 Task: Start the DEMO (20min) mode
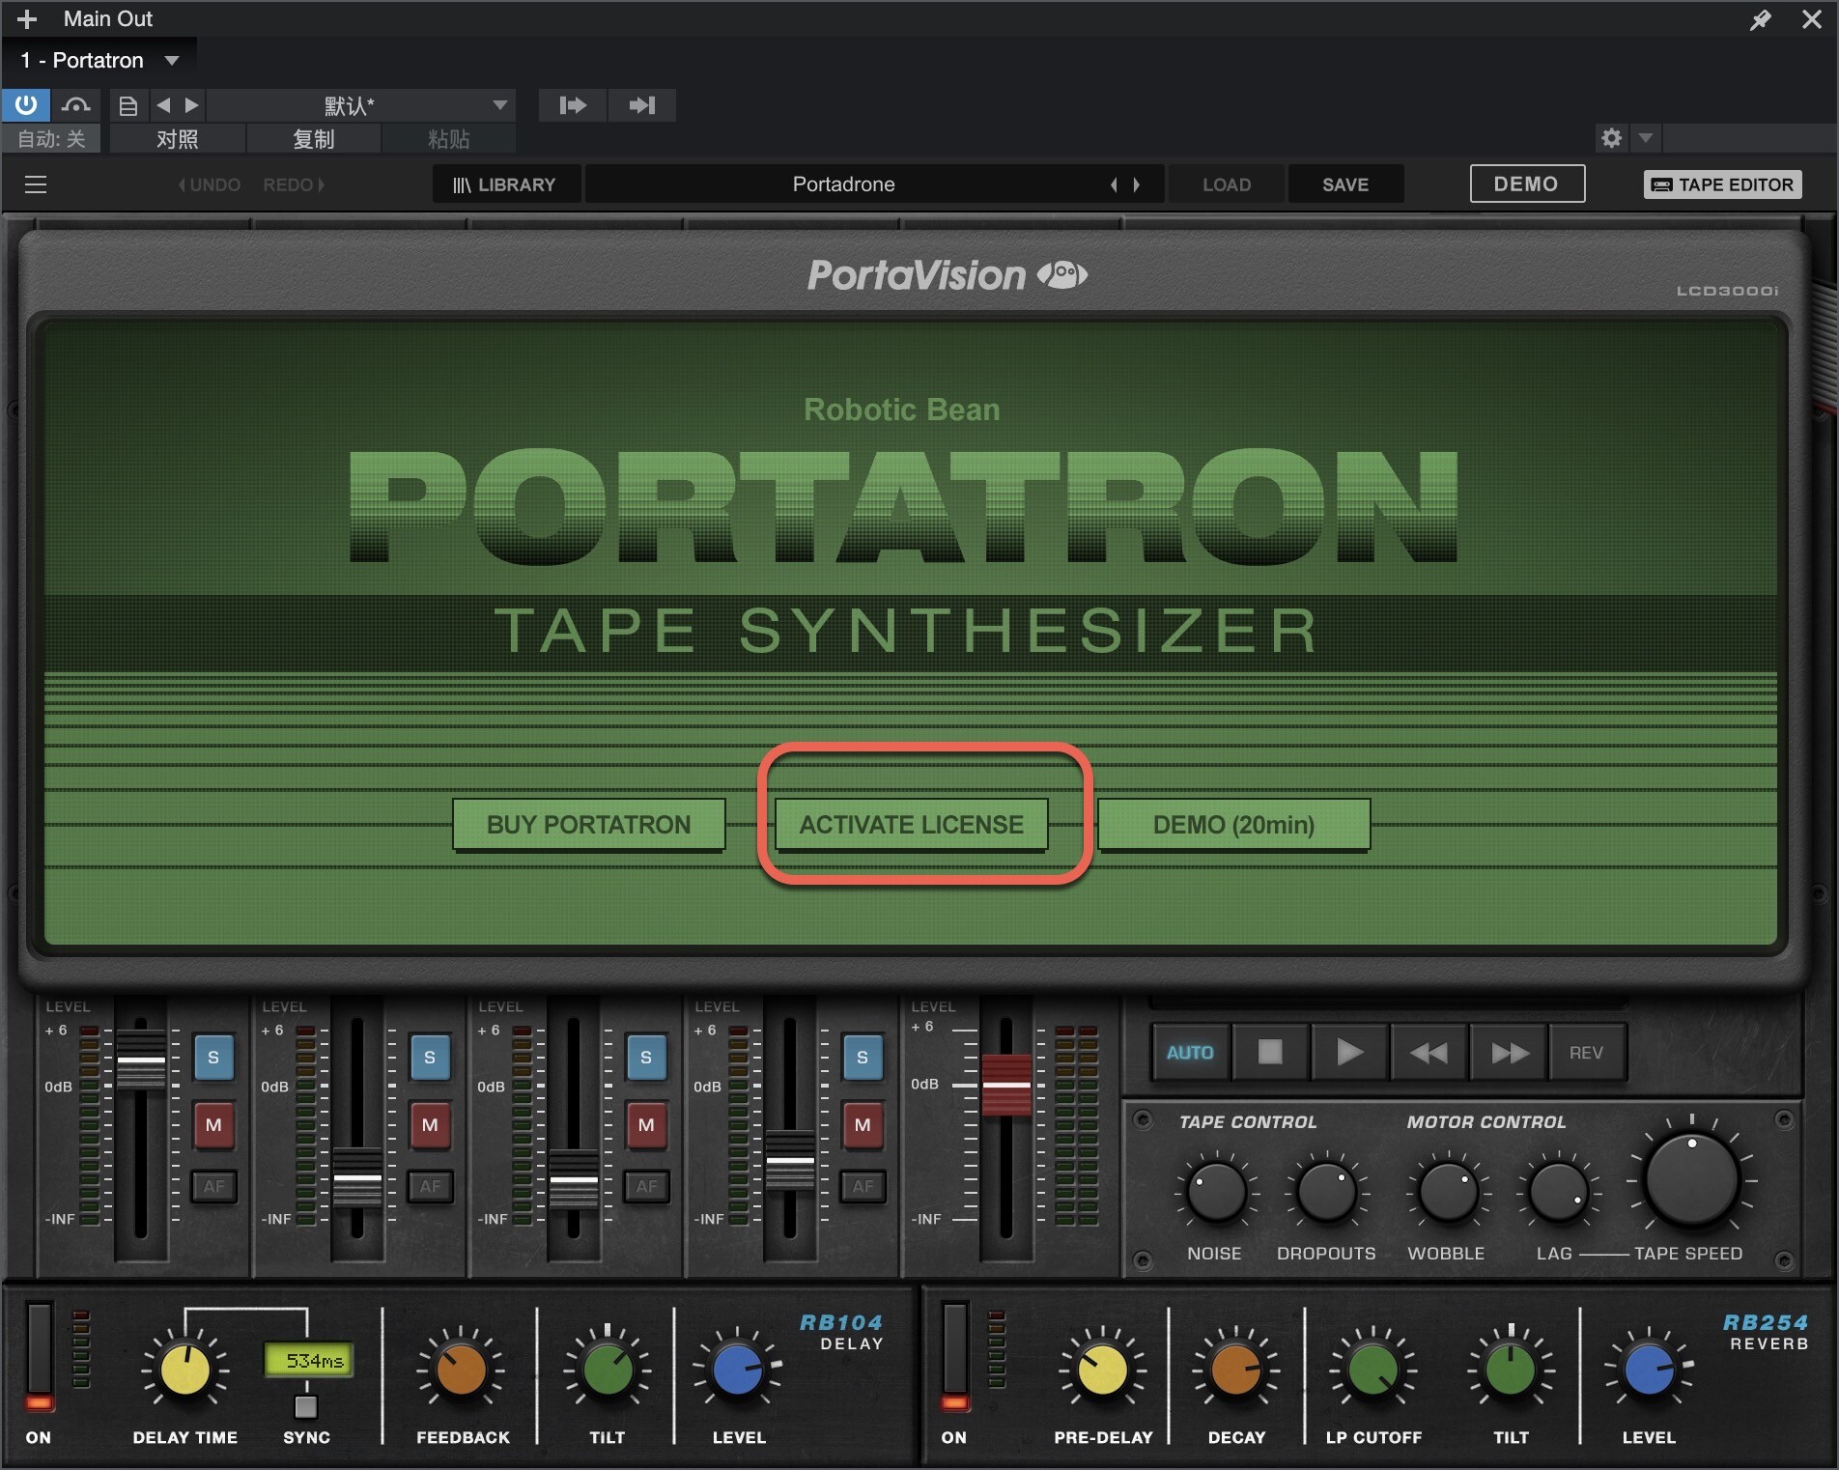(x=1234, y=825)
